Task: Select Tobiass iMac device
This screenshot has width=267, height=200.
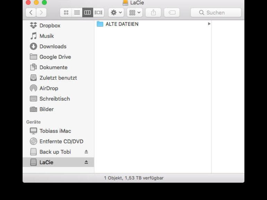Action: coord(55,131)
